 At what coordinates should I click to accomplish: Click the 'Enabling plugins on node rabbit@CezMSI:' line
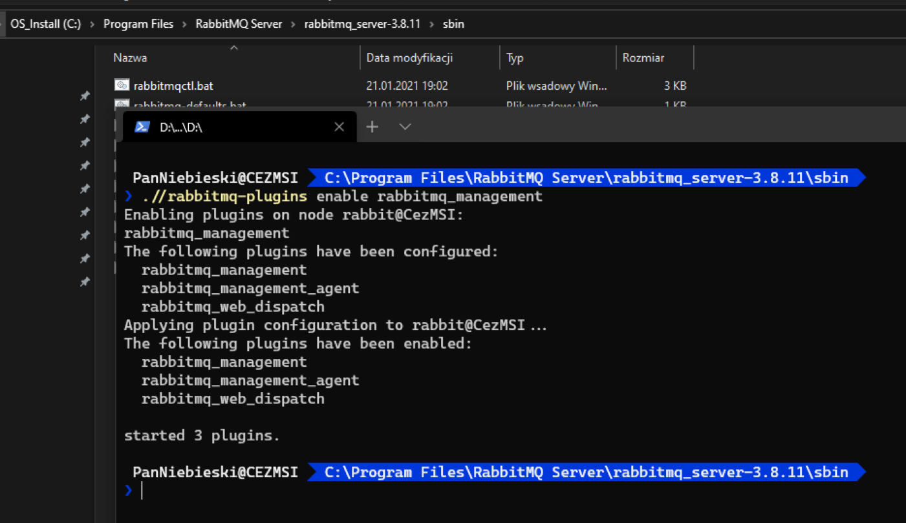(x=294, y=214)
